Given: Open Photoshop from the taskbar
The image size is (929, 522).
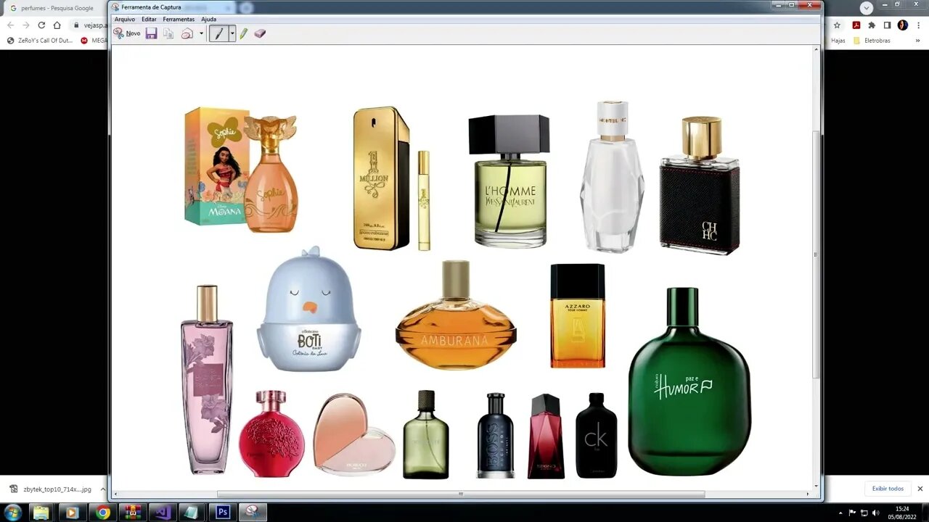Looking at the screenshot, I should tap(223, 513).
